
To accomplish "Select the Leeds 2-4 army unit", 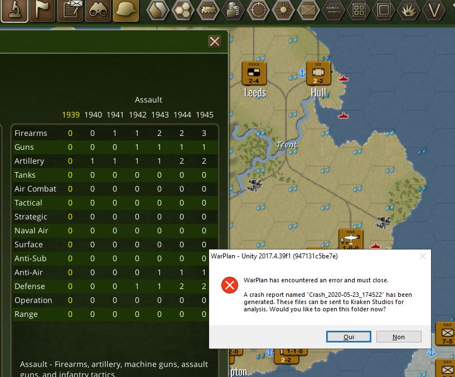I will coord(254,74).
